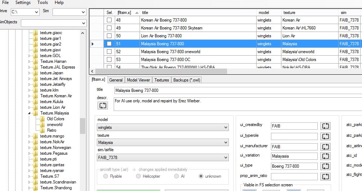Screen dimensions: 362x191
Task: Select the Flyable aircraft type radio
Action: tap(105, 176)
